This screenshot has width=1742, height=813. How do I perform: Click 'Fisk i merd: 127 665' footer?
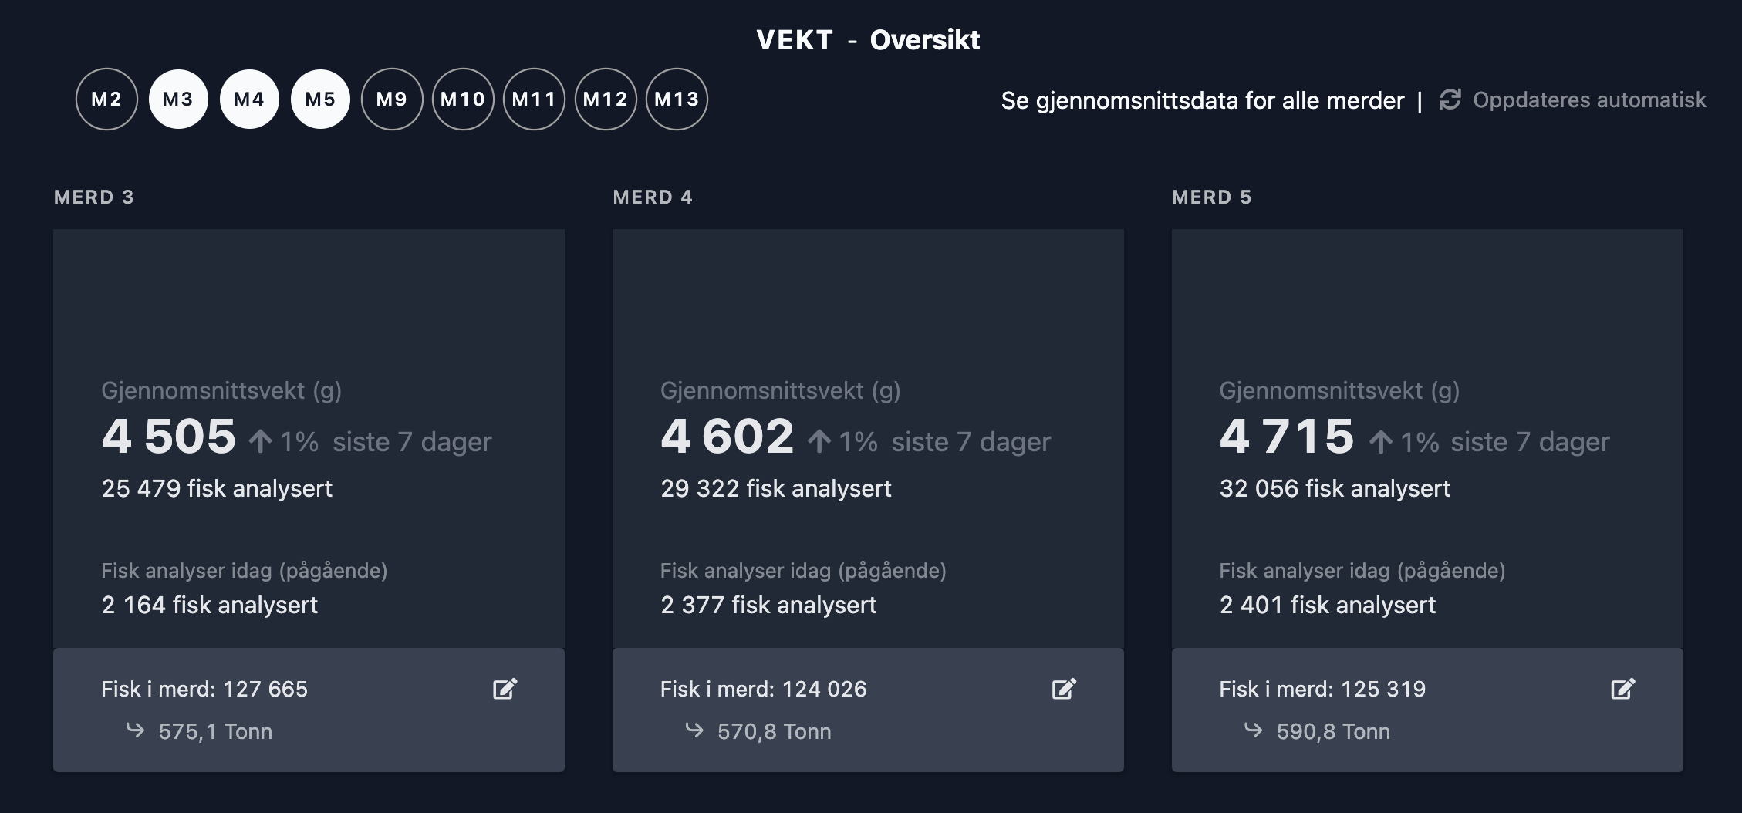click(x=204, y=689)
